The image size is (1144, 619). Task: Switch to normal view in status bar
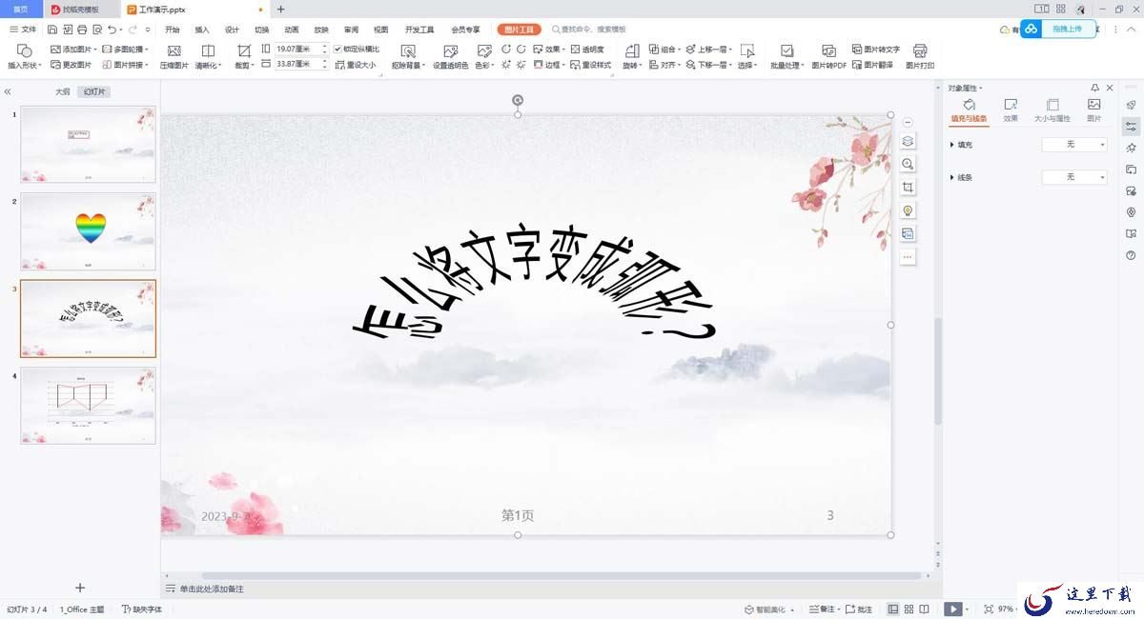893,609
